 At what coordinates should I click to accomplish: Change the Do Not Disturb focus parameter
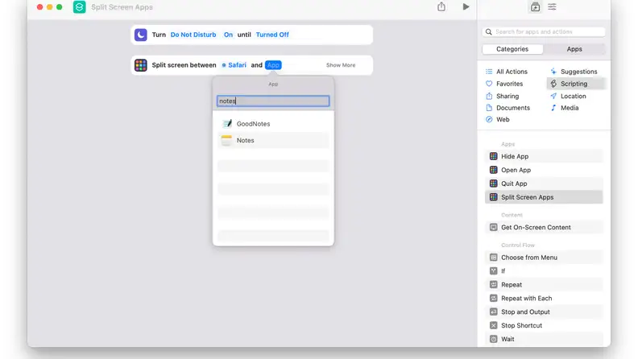193,35
